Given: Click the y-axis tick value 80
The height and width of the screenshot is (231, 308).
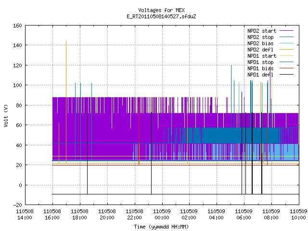Looking at the screenshot, I should tap(19, 105).
